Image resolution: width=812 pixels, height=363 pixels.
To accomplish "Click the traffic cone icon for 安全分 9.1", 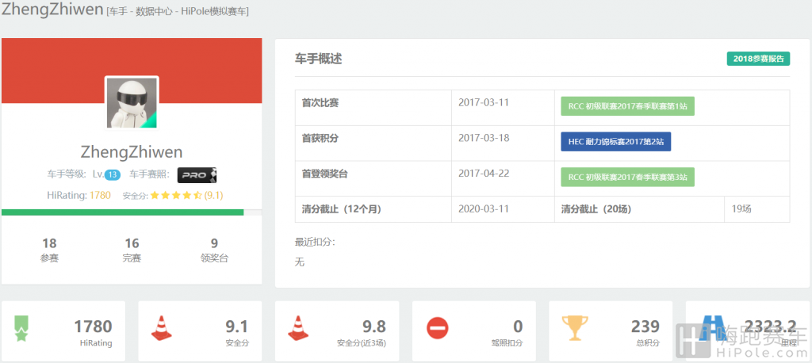I will point(162,328).
